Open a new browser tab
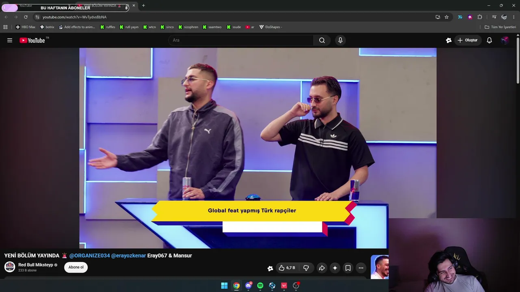 tap(143, 6)
